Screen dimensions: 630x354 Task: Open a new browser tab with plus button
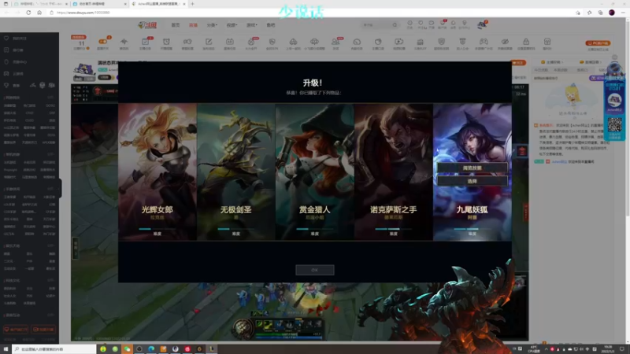[x=192, y=4]
